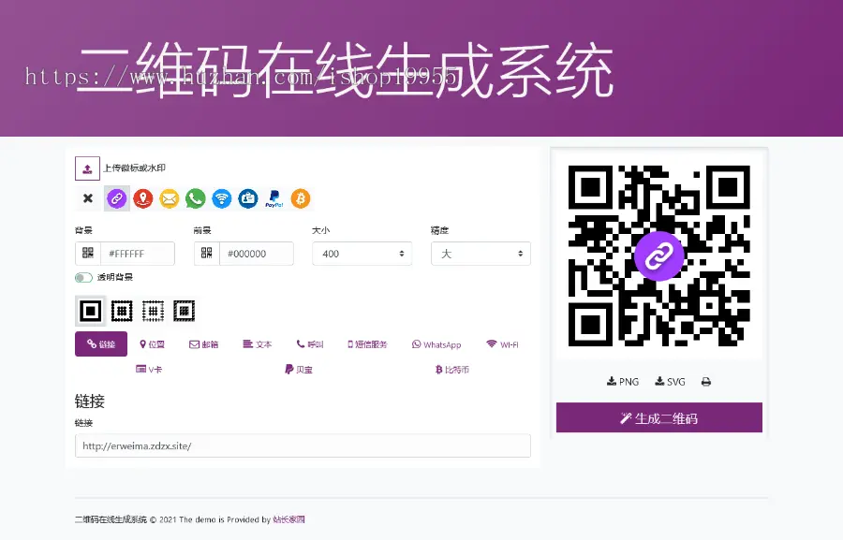Select the blue vCard contact logo
Screen dimensions: 843x540
click(x=248, y=198)
